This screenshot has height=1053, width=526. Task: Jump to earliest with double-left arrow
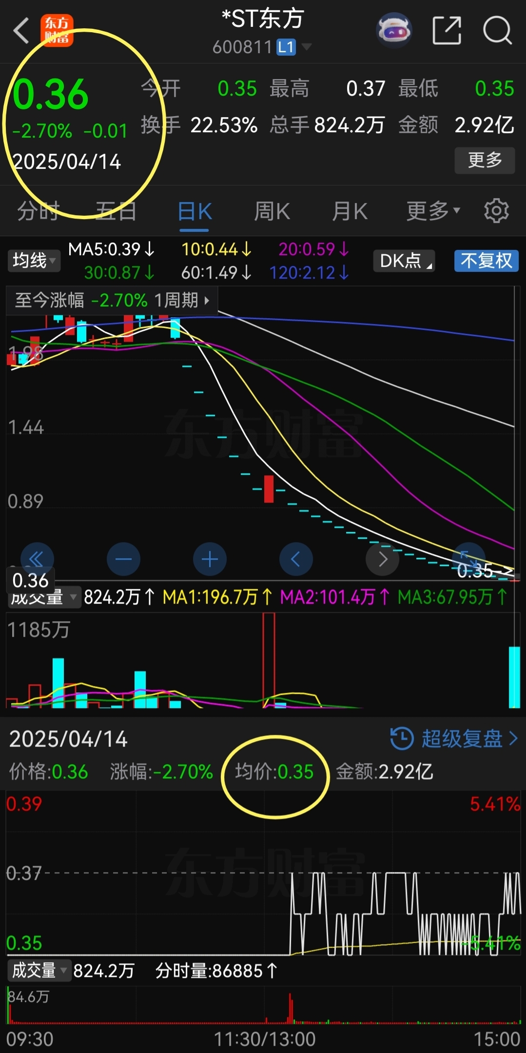pos(37,559)
